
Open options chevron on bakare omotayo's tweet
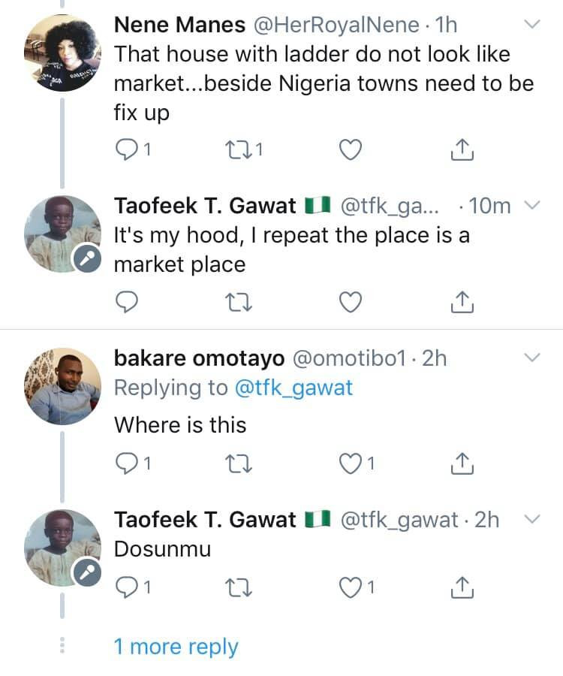click(x=531, y=358)
